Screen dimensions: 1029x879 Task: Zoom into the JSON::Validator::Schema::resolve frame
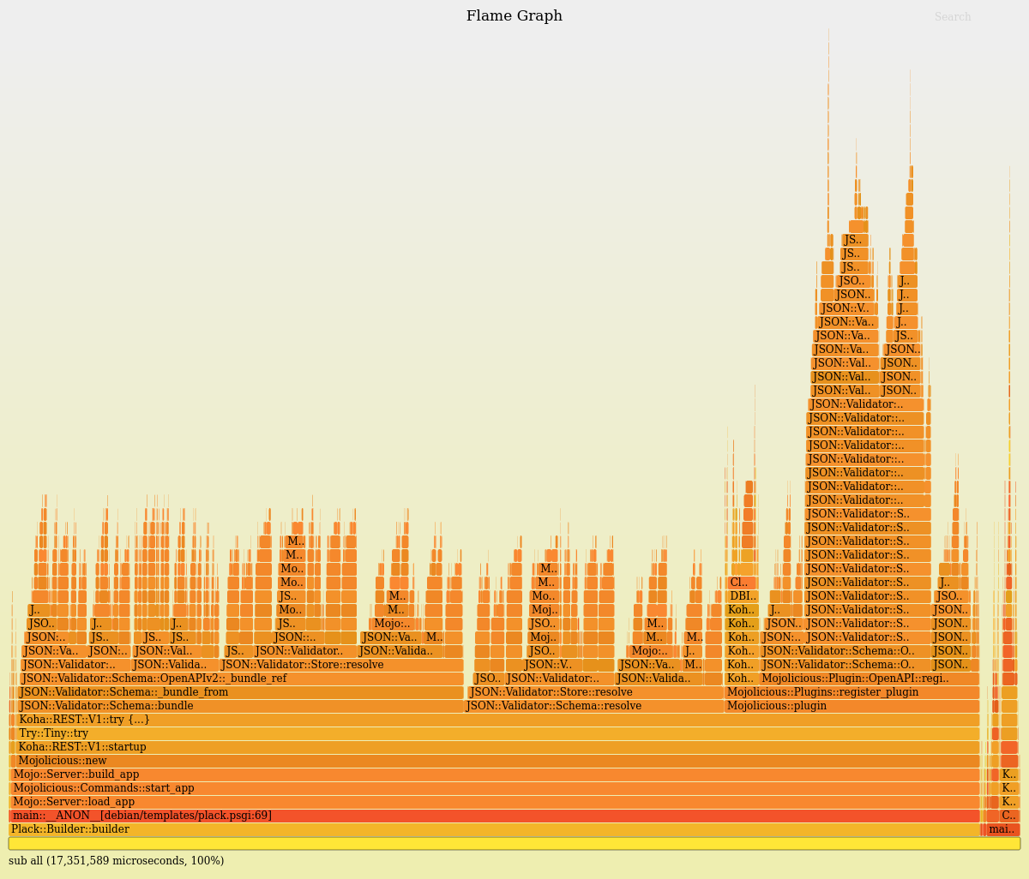coord(593,706)
